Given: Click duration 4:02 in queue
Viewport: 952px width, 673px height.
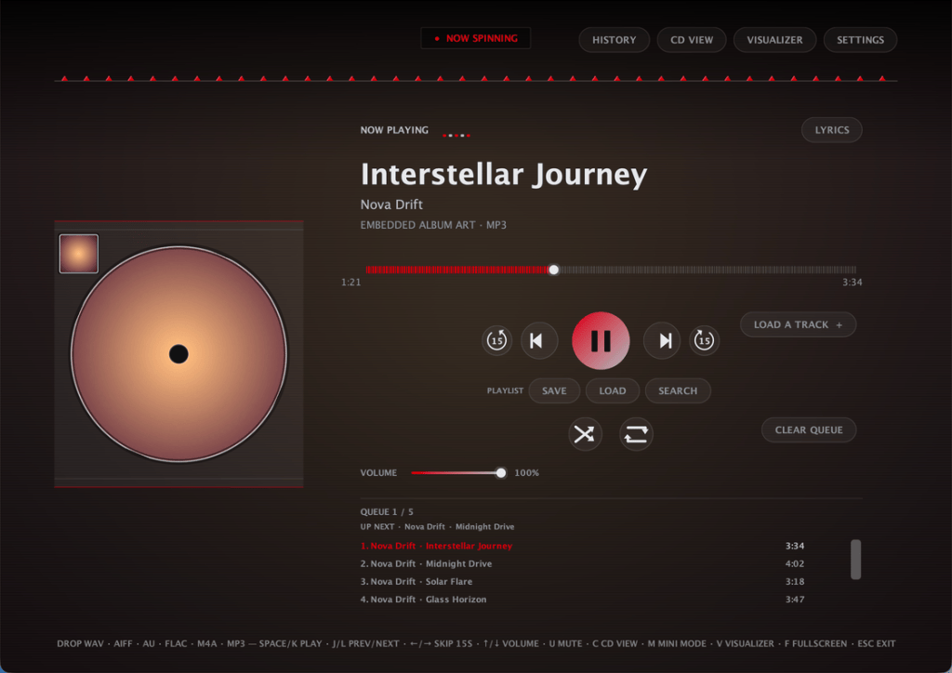Looking at the screenshot, I should tap(795, 563).
